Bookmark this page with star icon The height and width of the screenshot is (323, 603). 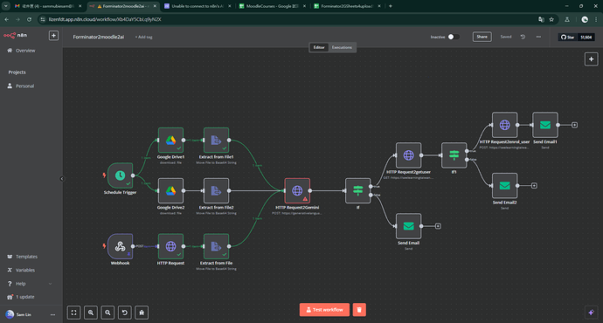[x=551, y=19]
